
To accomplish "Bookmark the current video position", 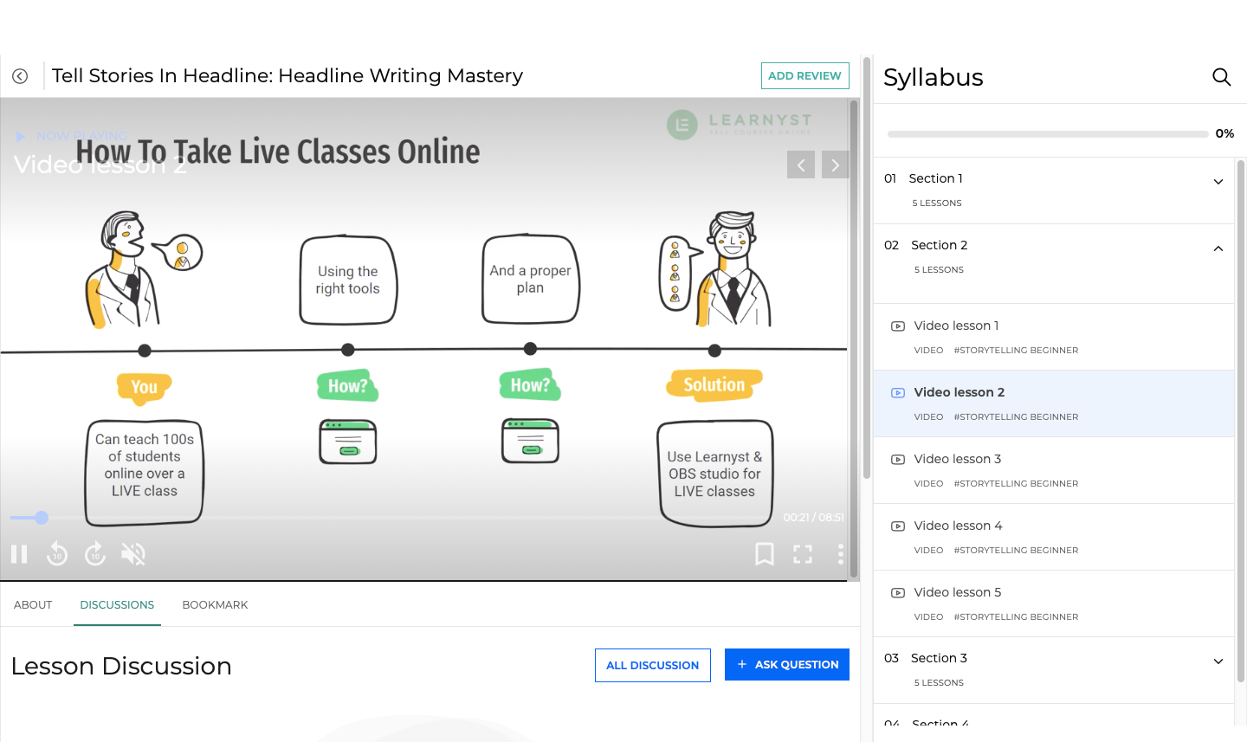I will (x=765, y=554).
